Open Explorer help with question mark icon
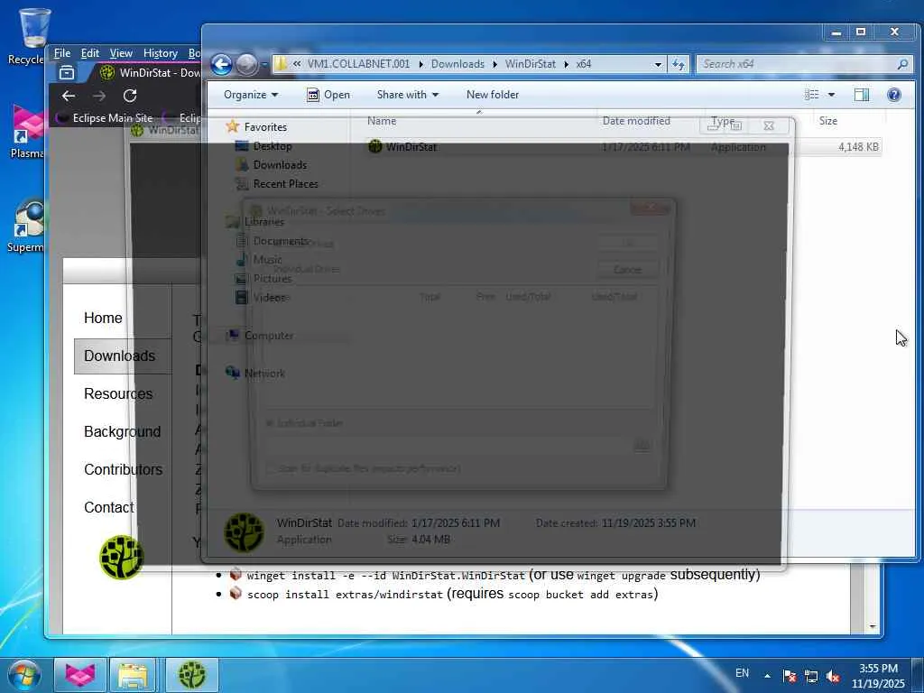The image size is (924, 693). coord(893,95)
